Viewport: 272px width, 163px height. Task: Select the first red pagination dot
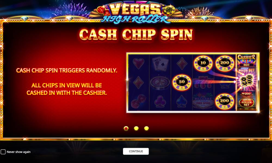click(x=126, y=128)
